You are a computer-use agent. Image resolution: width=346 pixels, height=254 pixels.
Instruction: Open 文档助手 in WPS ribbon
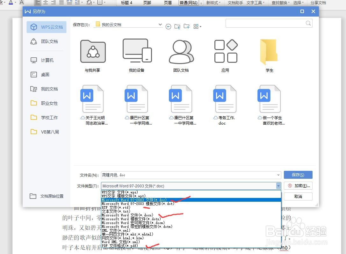[x=235, y=3]
